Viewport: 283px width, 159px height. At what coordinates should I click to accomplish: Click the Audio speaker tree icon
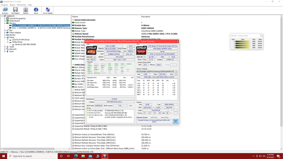click(7, 47)
